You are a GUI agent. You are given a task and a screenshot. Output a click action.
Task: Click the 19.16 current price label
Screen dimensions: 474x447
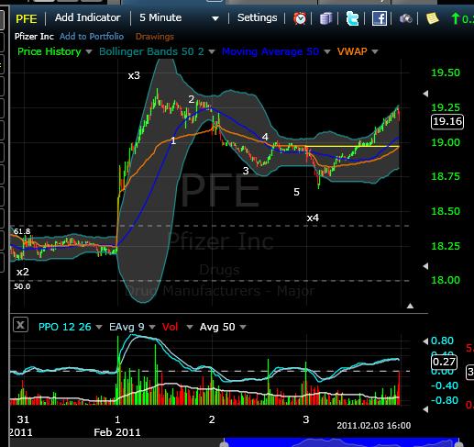447,122
